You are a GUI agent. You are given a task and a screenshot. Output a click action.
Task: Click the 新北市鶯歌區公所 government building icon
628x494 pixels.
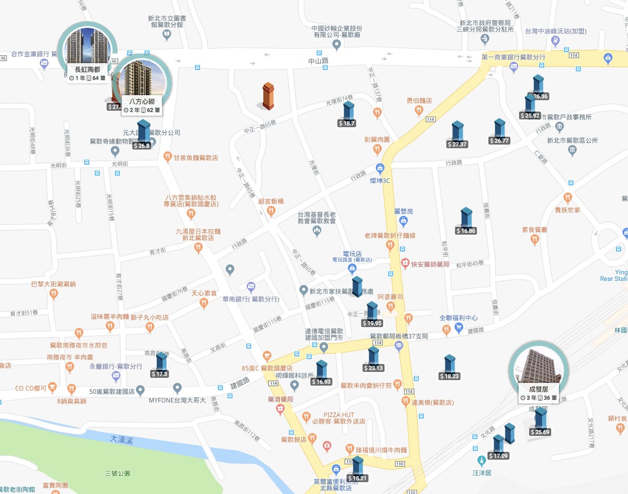tap(573, 150)
